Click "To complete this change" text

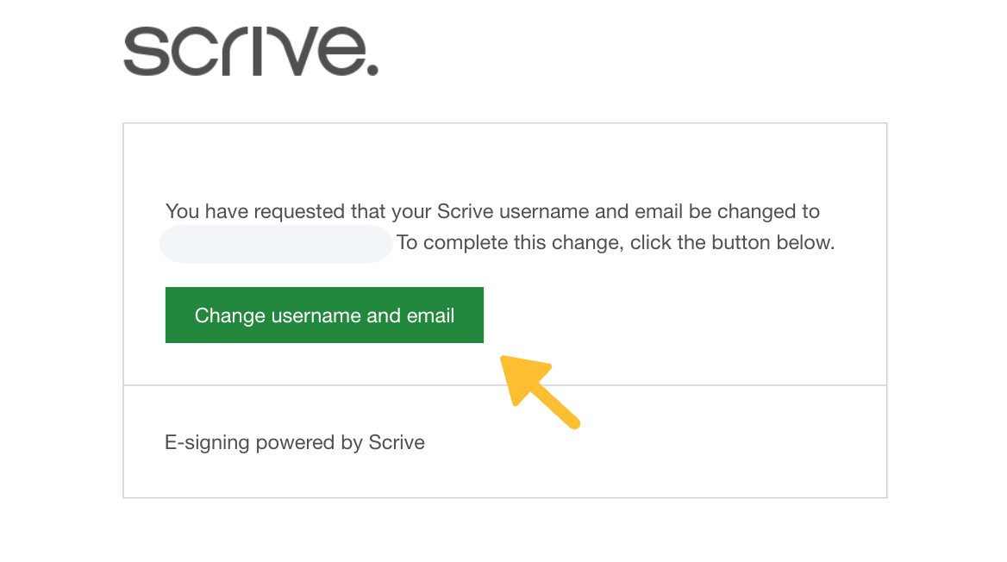coord(510,242)
